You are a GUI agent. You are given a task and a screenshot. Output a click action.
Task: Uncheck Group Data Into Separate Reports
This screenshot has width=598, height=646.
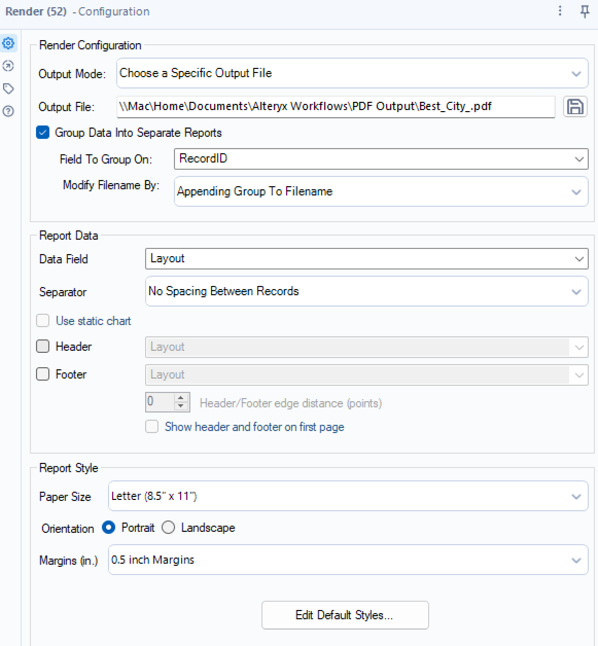(42, 133)
